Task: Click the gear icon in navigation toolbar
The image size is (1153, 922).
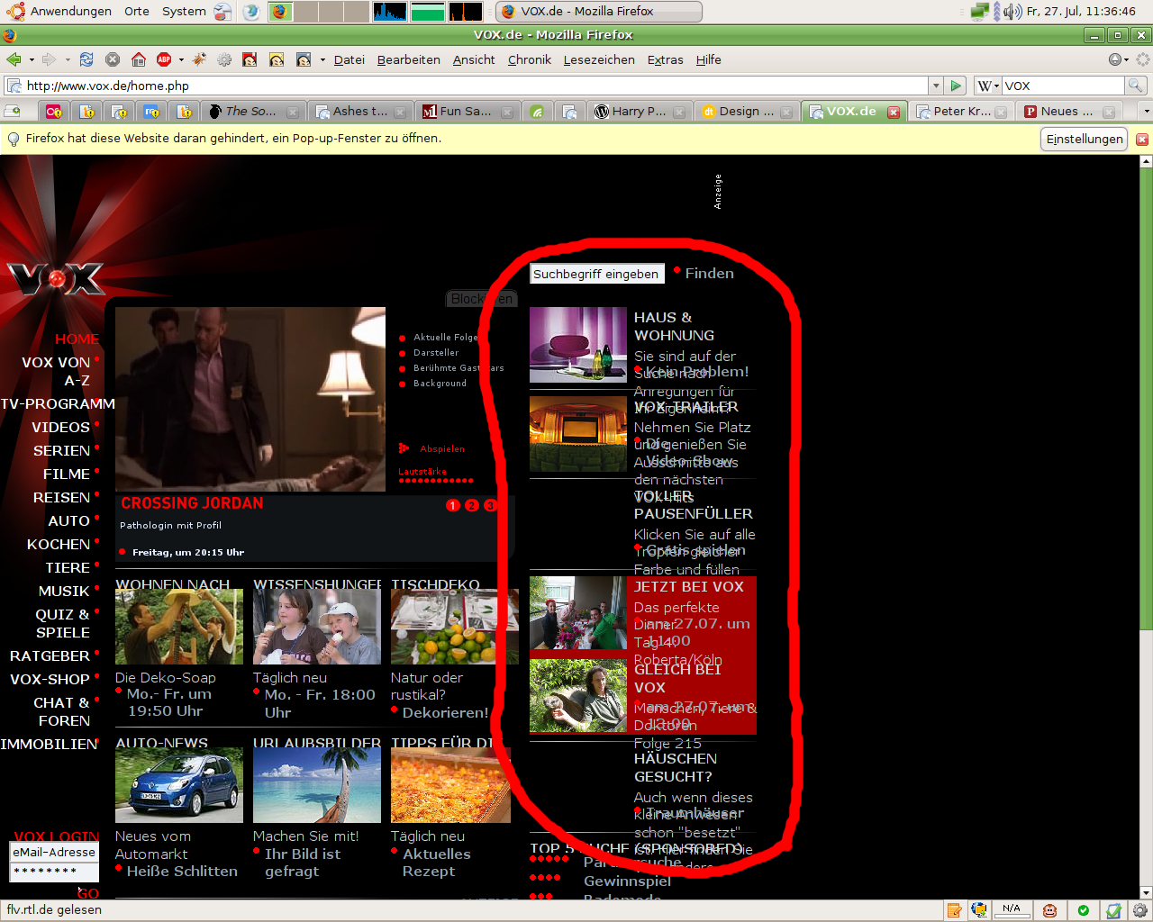Action: pyautogui.click(x=224, y=59)
